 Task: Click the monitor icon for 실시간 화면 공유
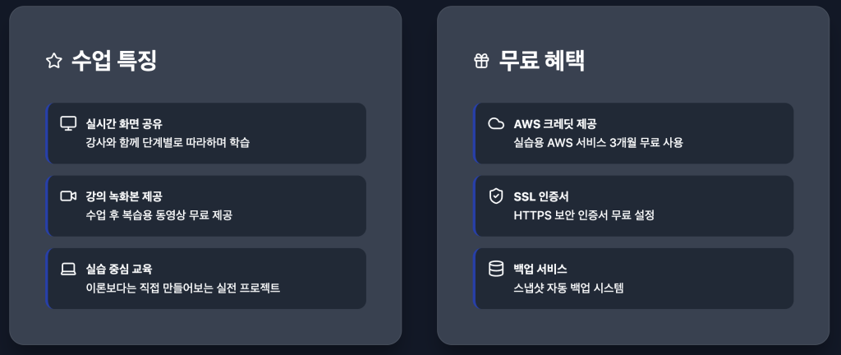point(68,123)
